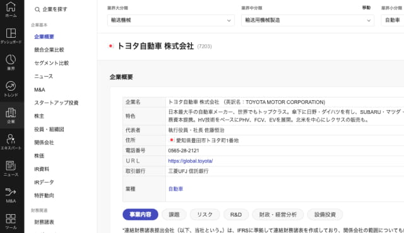Switch to the リスク tab

click(205, 215)
